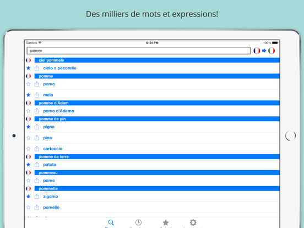Tap the flag beside 'pommette'
Image resolution: width=304 pixels, height=228 pixels.
pyautogui.click(x=28, y=188)
